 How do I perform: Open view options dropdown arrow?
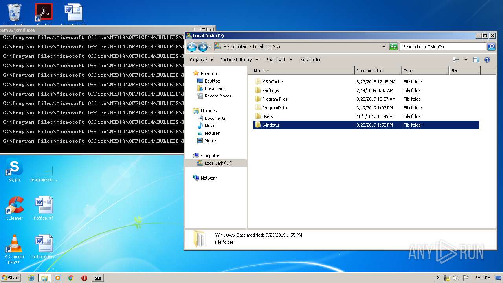pos(466,60)
